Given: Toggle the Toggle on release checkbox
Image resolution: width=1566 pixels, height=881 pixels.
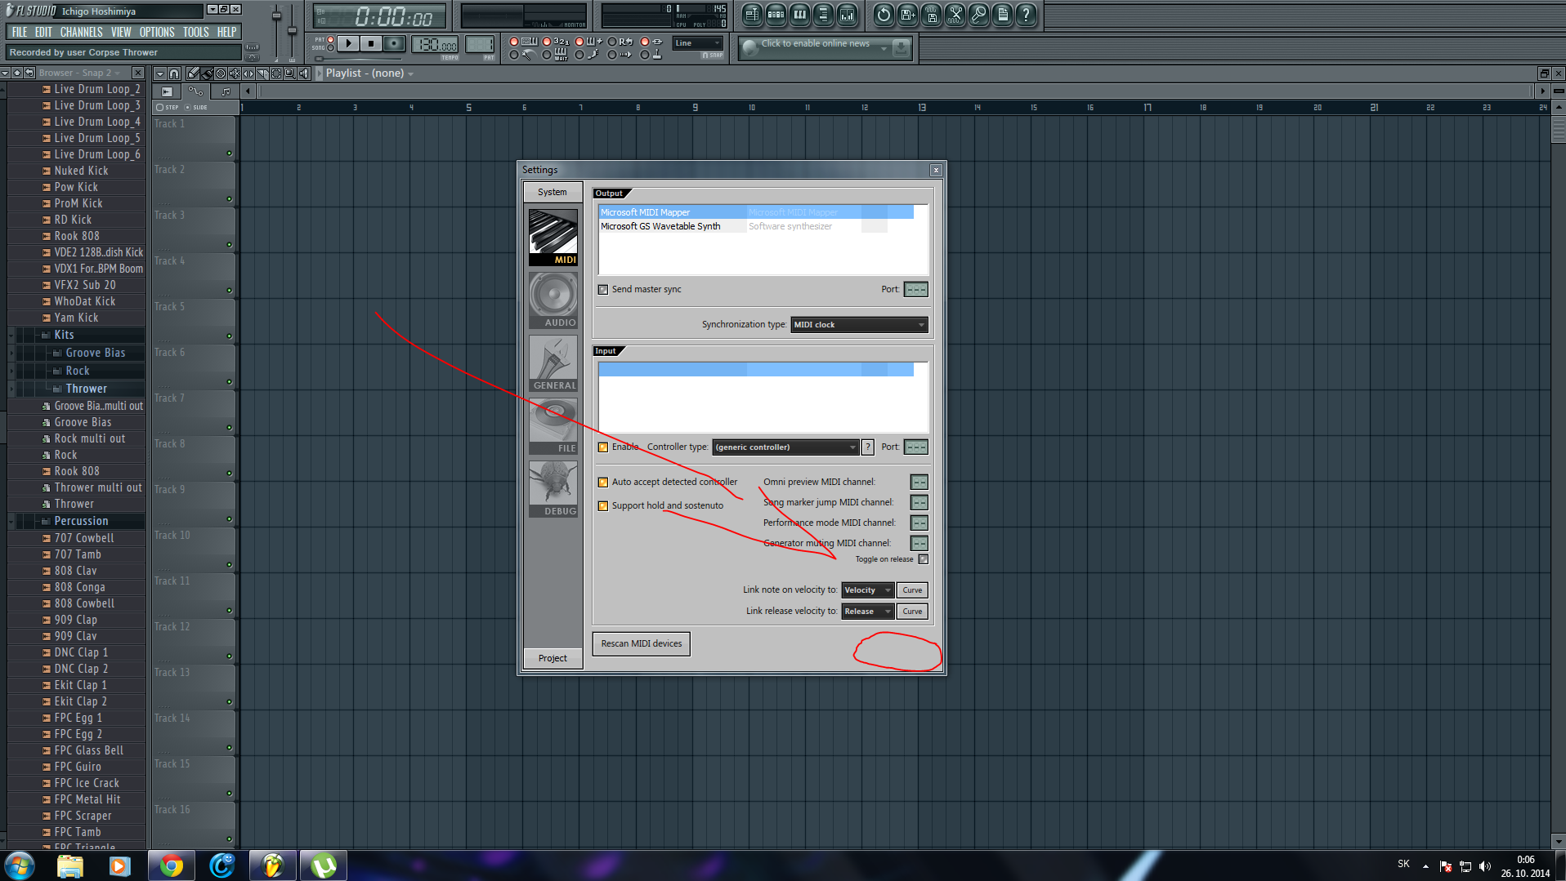Looking at the screenshot, I should tap(923, 559).
